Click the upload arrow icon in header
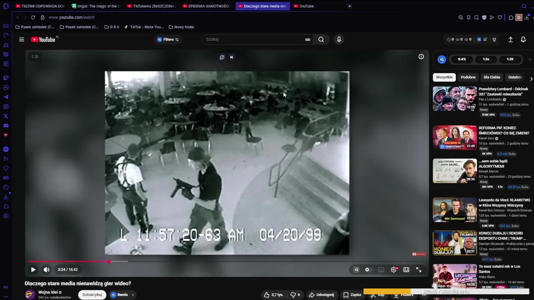This screenshot has height=300, width=534. pos(510,40)
